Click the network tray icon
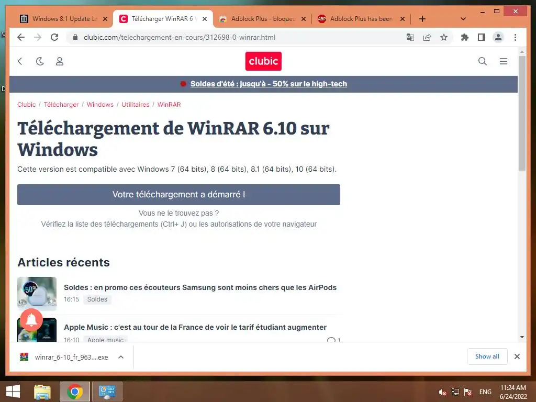 [455, 392]
